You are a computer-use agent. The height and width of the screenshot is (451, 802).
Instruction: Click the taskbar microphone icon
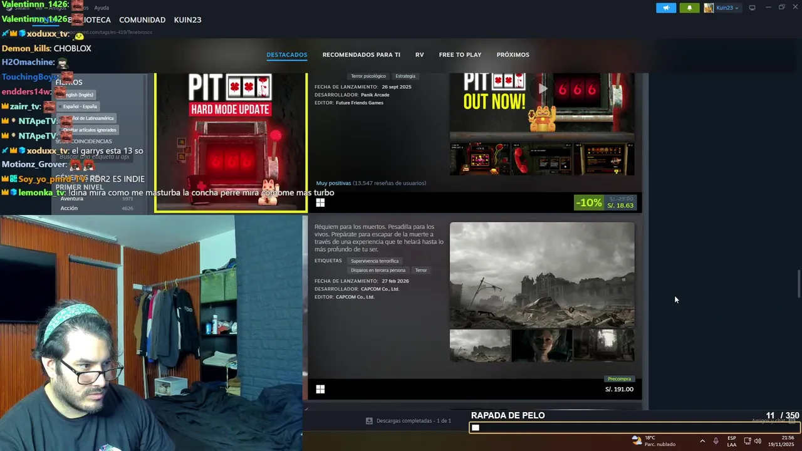716,441
